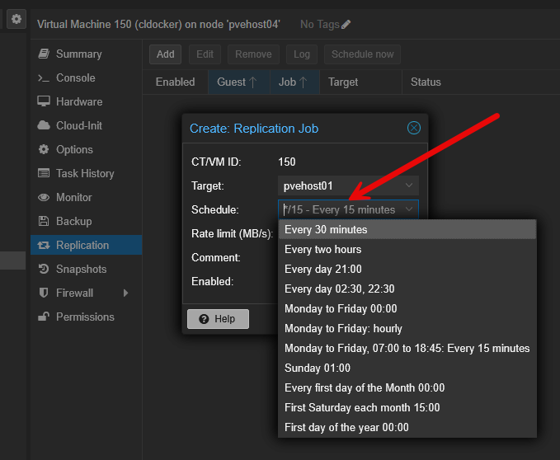Close the Create Replication Job dialog
Screen dimensions: 560x460
[414, 128]
